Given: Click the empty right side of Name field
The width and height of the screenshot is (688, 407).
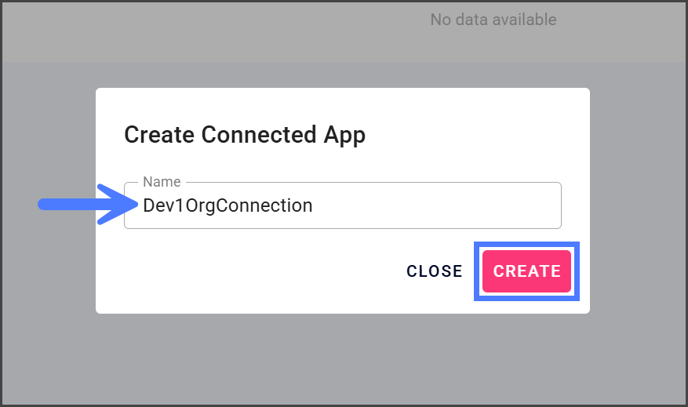Looking at the screenshot, I should (x=471, y=205).
